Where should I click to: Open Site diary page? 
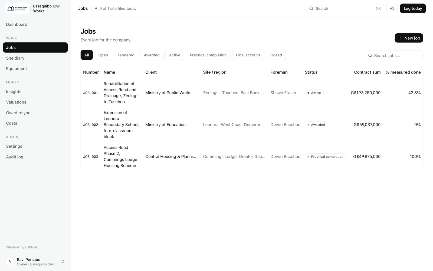35,58
